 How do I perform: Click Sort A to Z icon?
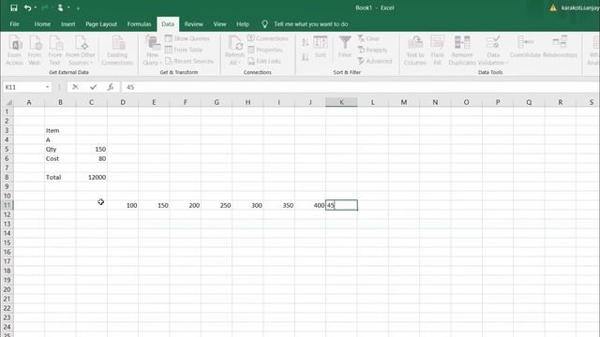click(x=305, y=42)
